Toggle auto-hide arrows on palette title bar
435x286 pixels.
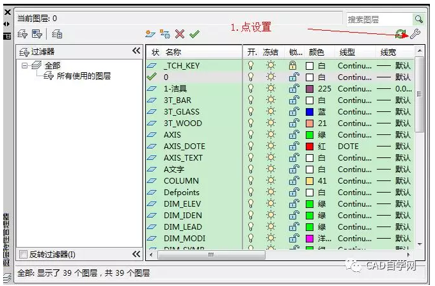[7, 24]
